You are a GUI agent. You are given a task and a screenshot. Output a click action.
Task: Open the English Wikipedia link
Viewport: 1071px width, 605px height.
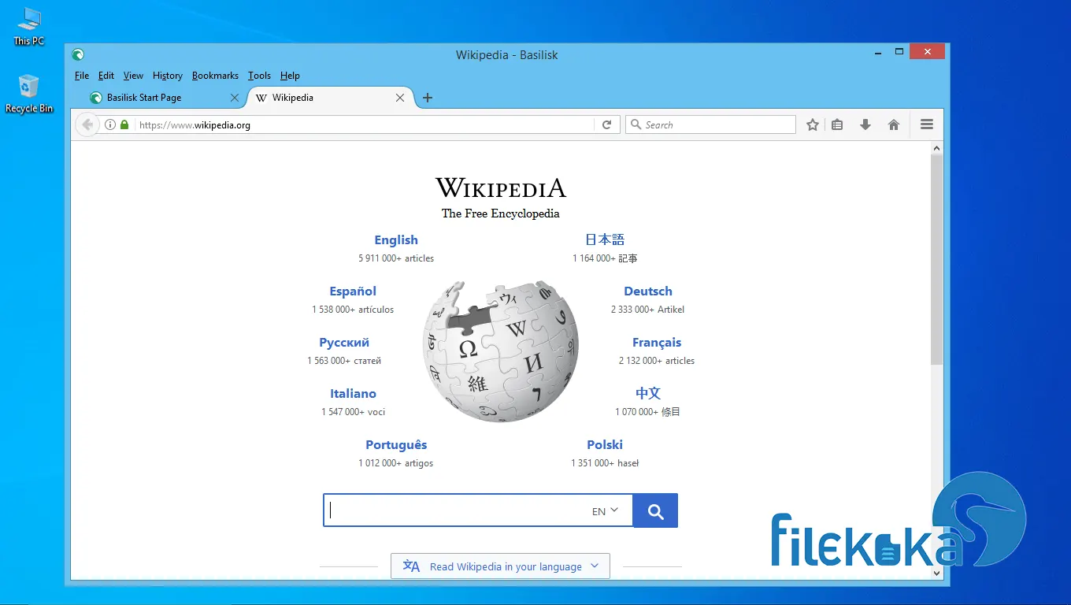click(x=396, y=240)
